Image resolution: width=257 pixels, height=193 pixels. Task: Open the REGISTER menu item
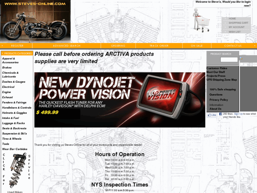pos(17,46)
